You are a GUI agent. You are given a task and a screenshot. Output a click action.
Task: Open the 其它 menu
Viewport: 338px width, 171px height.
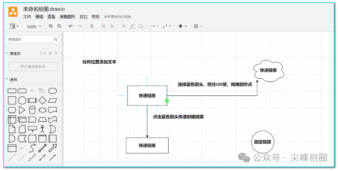[83, 17]
